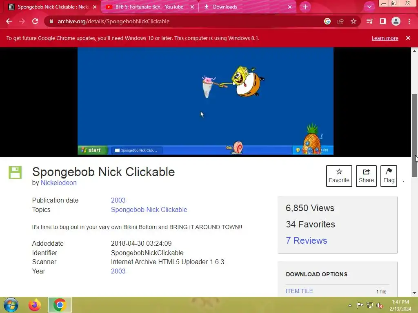
Task: Close the Spongebob Nick Clickable tab
Action: pos(95,7)
